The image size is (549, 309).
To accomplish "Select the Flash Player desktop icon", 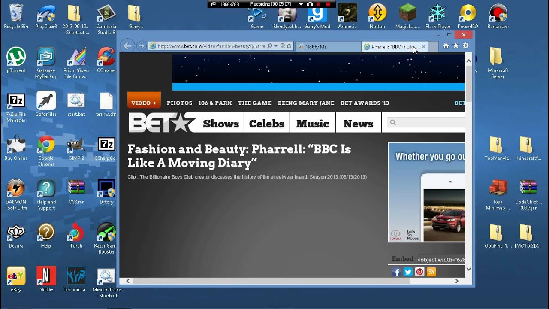I will click(x=438, y=16).
